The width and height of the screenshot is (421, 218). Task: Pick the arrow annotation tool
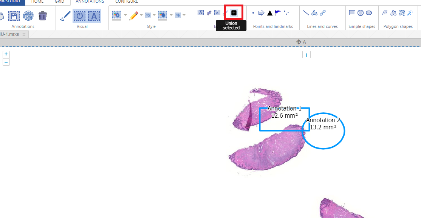pos(261,13)
